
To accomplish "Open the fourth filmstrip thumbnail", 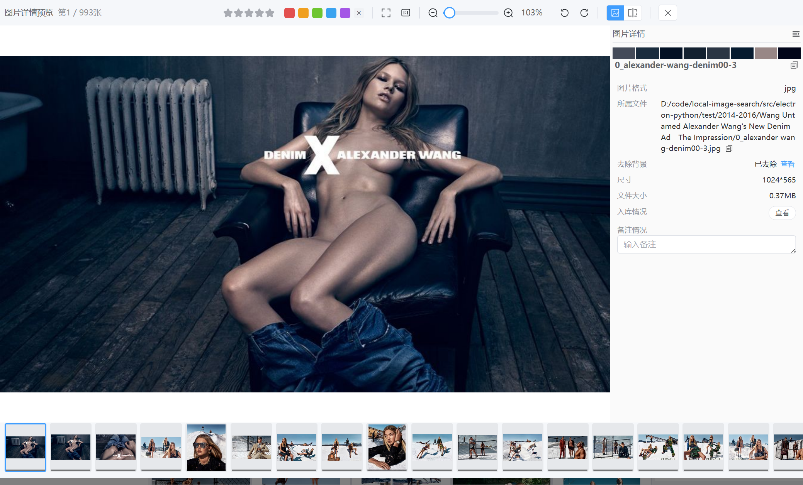I will pyautogui.click(x=161, y=447).
